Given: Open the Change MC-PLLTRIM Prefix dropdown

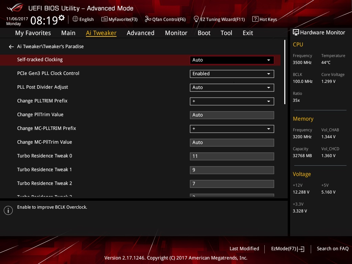Looking at the screenshot, I should click(232, 129).
